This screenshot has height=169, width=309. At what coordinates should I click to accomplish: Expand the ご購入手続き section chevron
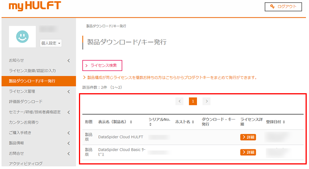pyautogui.click(x=68, y=133)
